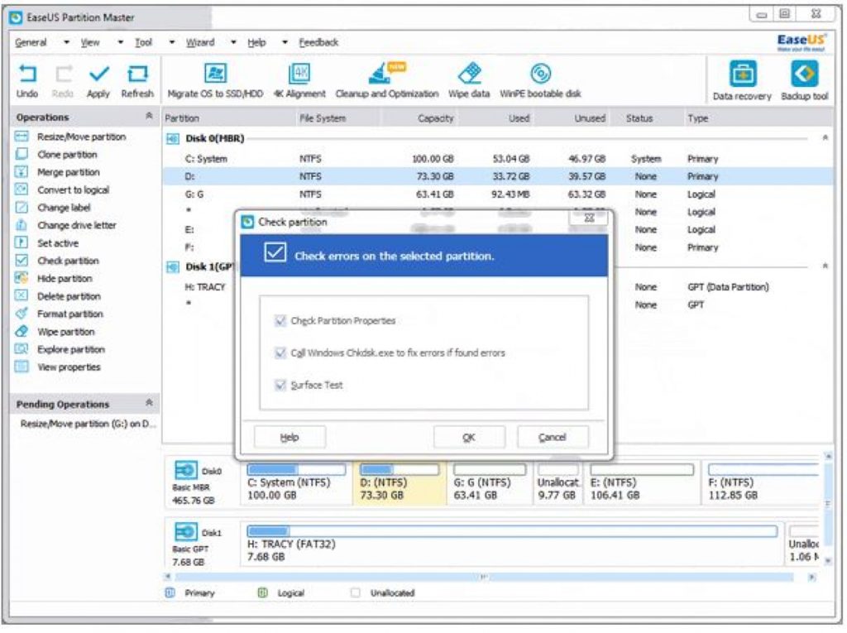This screenshot has width=847, height=633.
Task: Select G: G (NTFS) block in disk map
Action: pyautogui.click(x=490, y=483)
